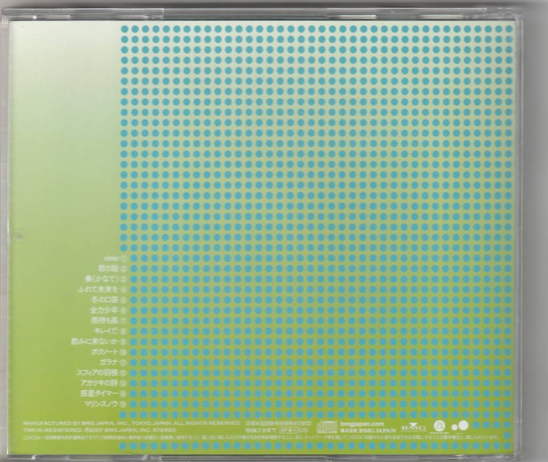Click the track 5 title "冬の口笛"

(x=105, y=300)
